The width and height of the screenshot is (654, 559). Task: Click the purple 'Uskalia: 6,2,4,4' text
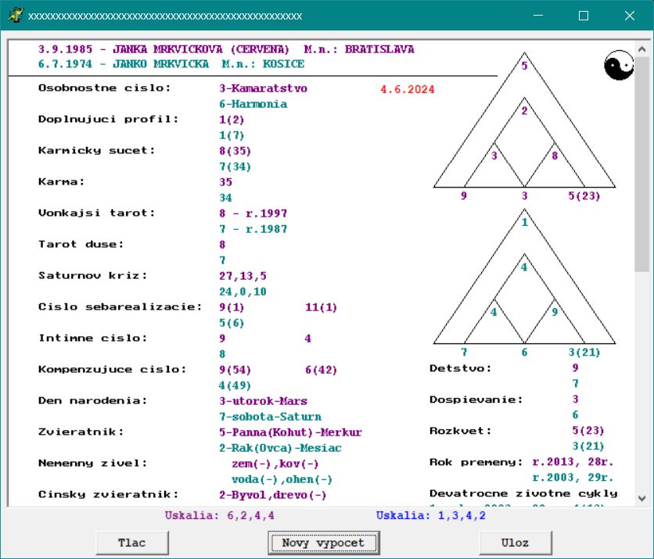pyautogui.click(x=219, y=516)
